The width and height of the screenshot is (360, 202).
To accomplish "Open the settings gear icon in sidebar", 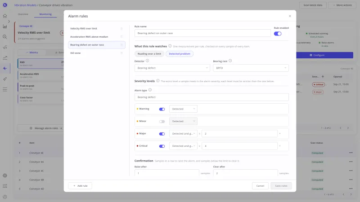I will 5,176.
